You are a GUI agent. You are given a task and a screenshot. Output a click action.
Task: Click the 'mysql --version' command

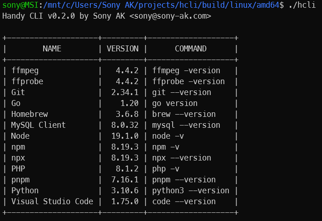pyautogui.click(x=186, y=126)
